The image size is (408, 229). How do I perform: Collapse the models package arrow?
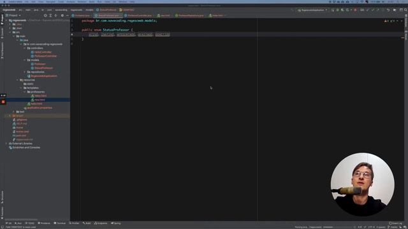coord(25,60)
